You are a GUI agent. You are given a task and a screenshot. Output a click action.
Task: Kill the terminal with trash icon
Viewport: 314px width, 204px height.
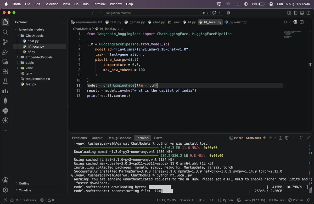287,138
